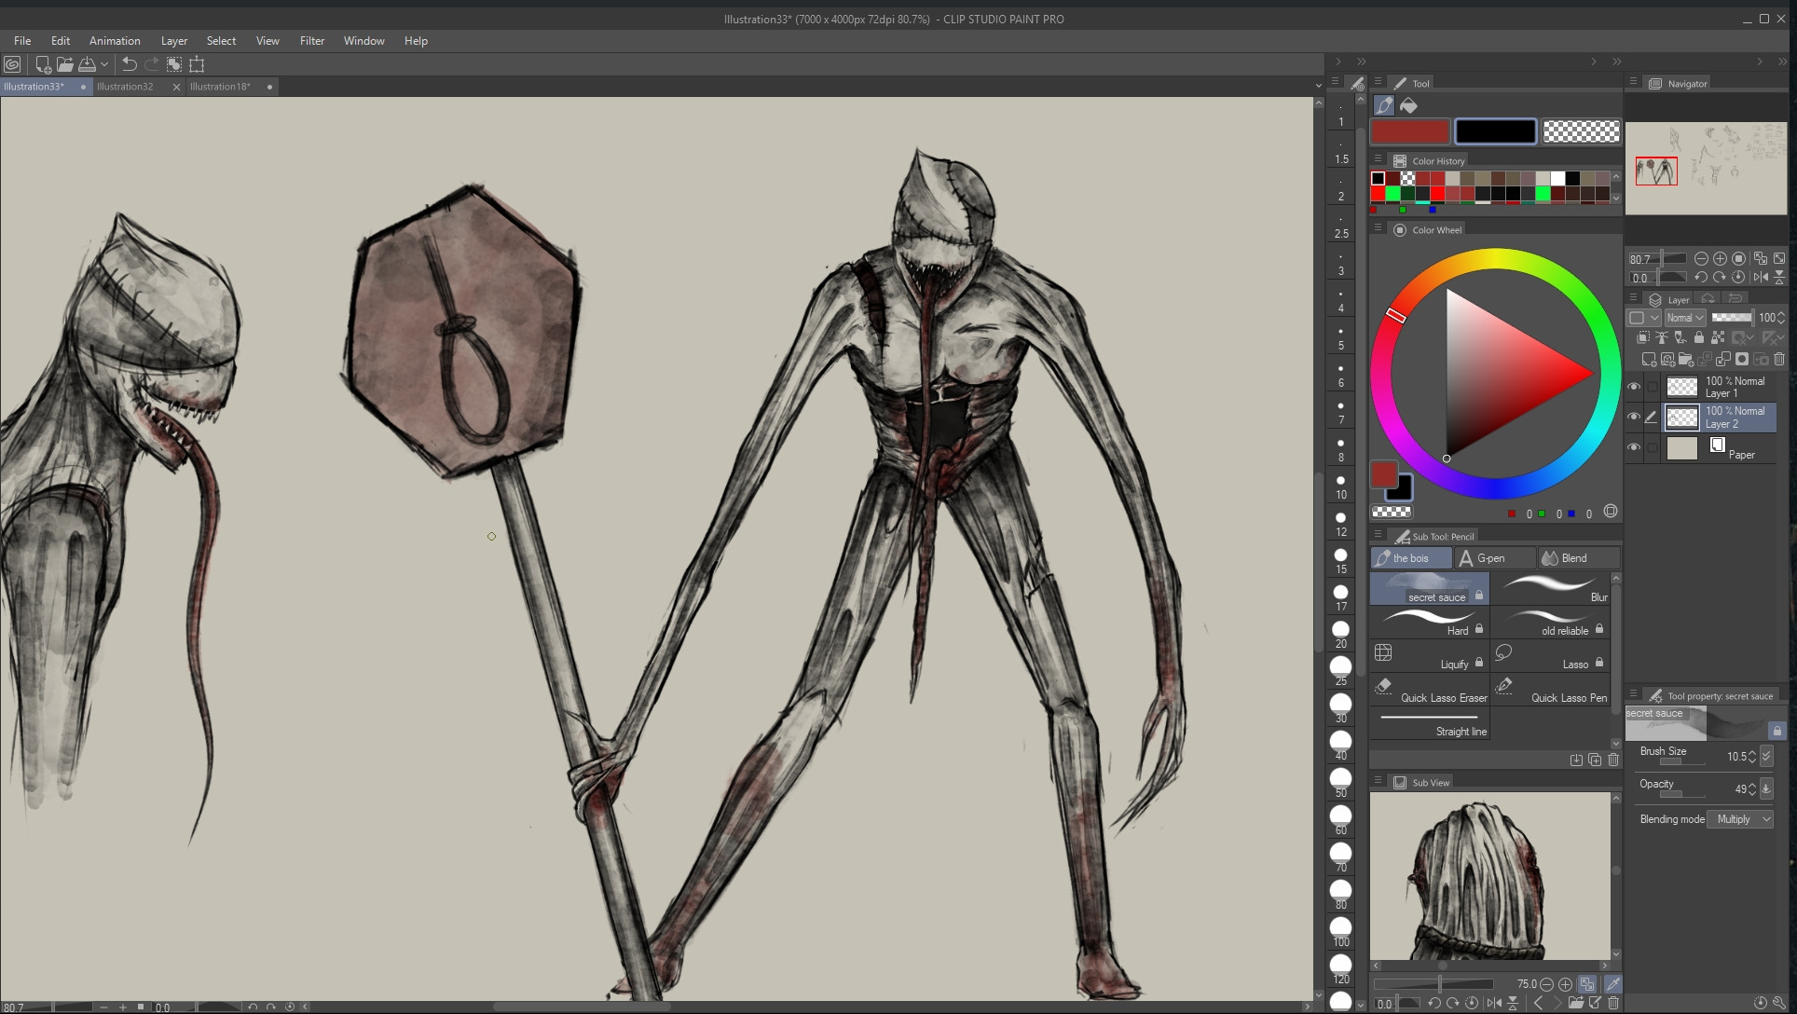Rotate canvas left in Navigator

click(x=1701, y=277)
